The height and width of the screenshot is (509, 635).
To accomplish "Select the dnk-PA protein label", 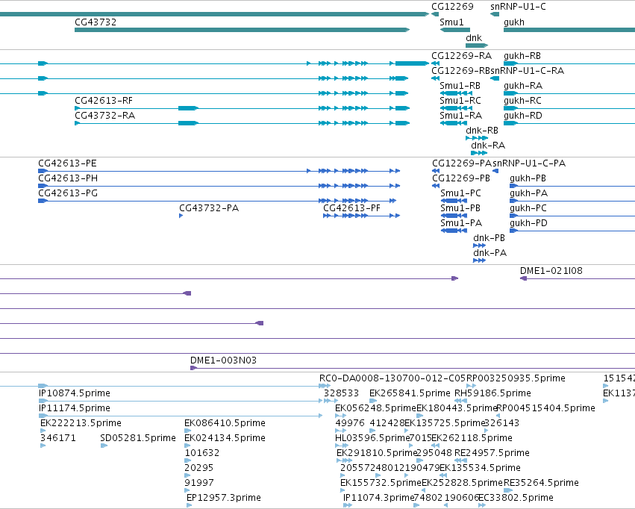I will tap(490, 254).
